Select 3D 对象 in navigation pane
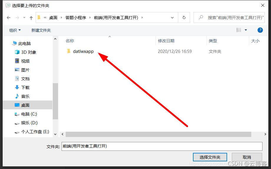 pyautogui.click(x=29, y=52)
